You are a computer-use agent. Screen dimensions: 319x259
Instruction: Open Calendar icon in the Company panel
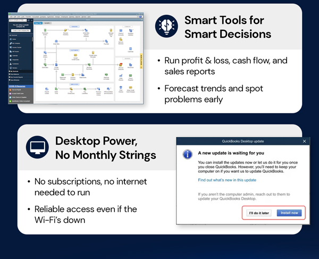tap(131, 49)
